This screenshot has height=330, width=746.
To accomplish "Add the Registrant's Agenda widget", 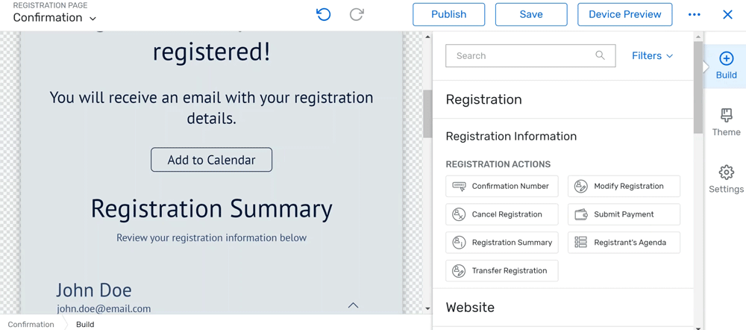I will pyautogui.click(x=624, y=243).
